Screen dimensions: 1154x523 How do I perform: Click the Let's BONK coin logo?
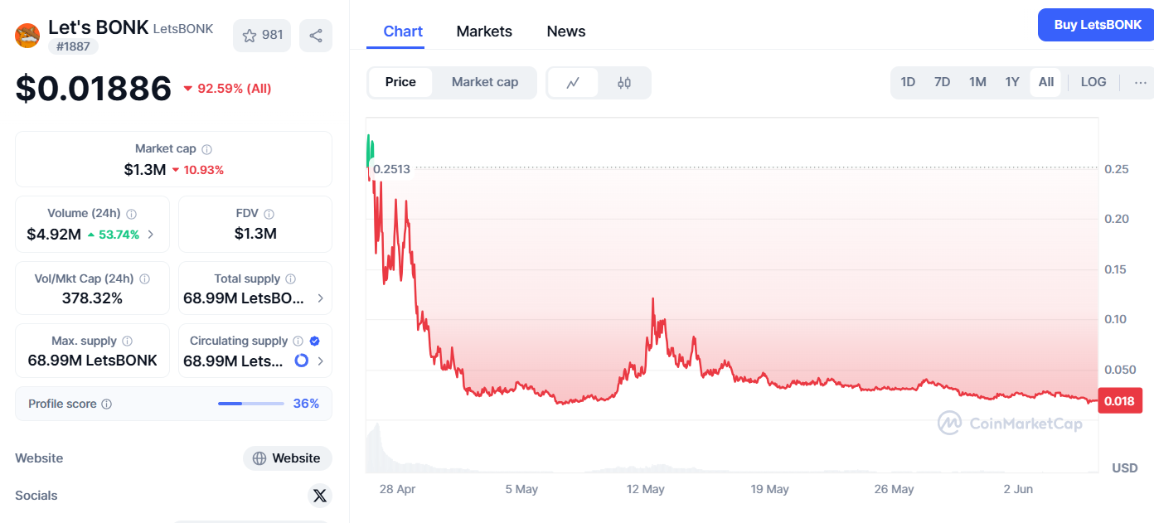point(27,36)
